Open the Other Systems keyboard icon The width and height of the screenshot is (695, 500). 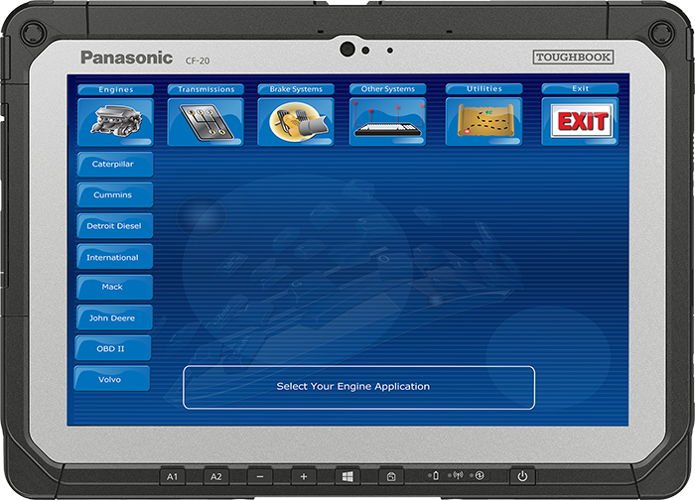[x=388, y=122]
